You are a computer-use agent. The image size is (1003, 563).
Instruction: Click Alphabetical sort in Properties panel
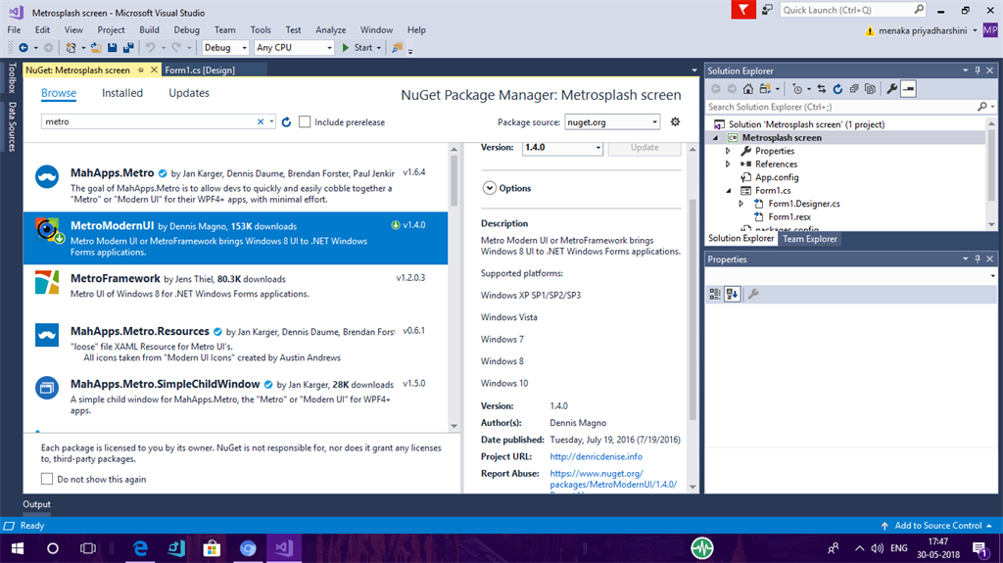click(733, 294)
